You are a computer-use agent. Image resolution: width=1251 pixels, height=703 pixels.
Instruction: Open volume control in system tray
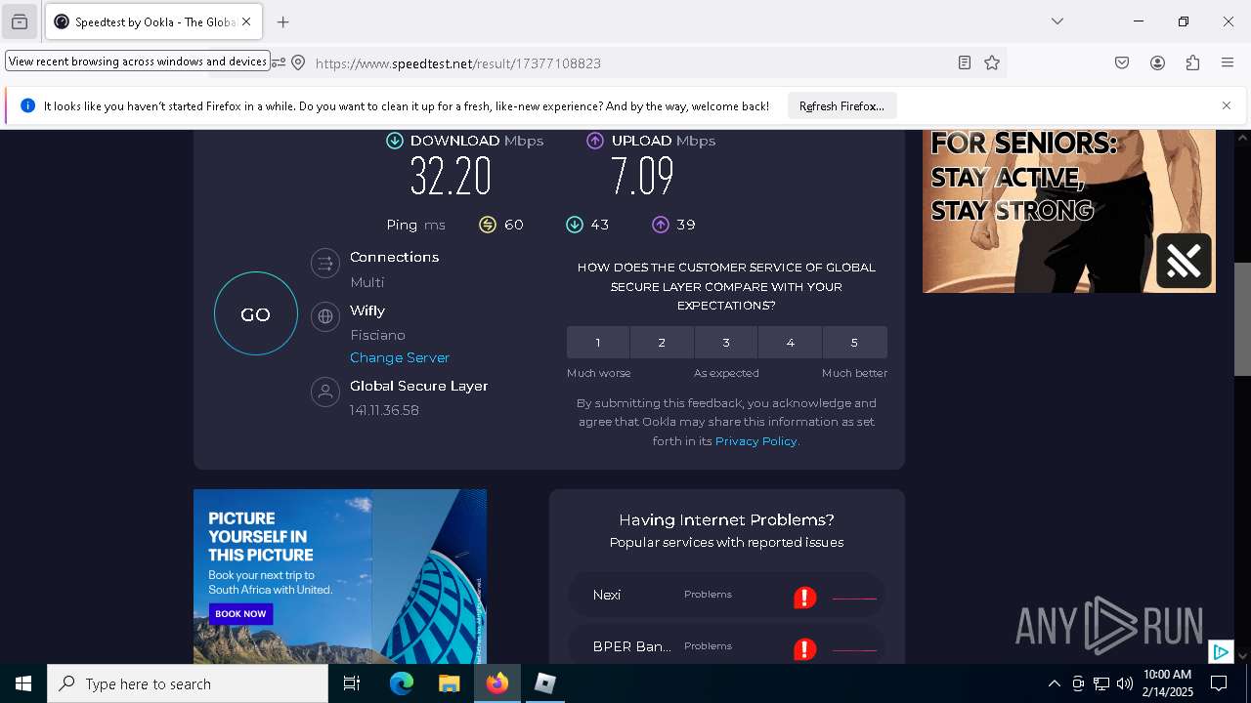[1125, 683]
